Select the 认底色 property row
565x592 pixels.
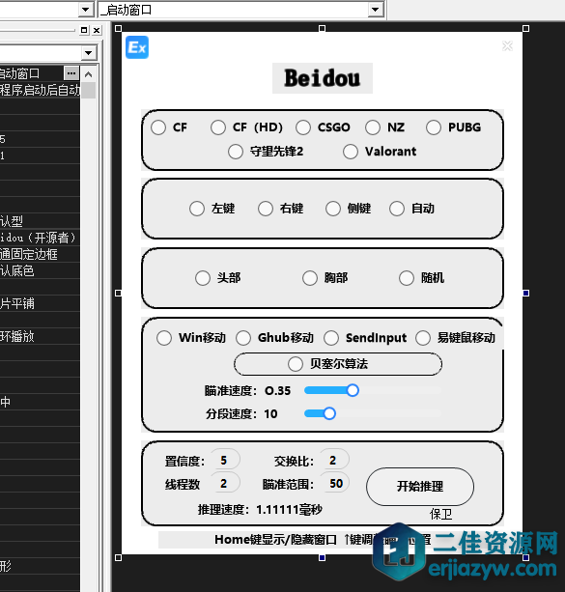click(40, 270)
